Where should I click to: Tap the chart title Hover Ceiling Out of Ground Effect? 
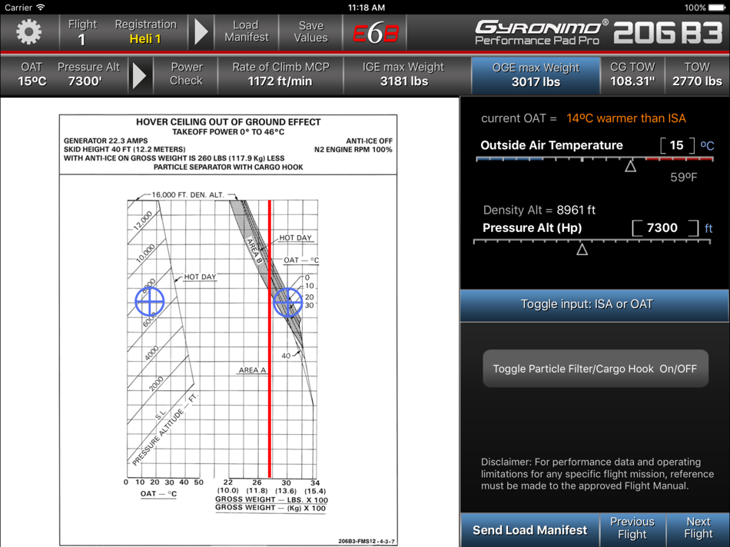[228, 122]
